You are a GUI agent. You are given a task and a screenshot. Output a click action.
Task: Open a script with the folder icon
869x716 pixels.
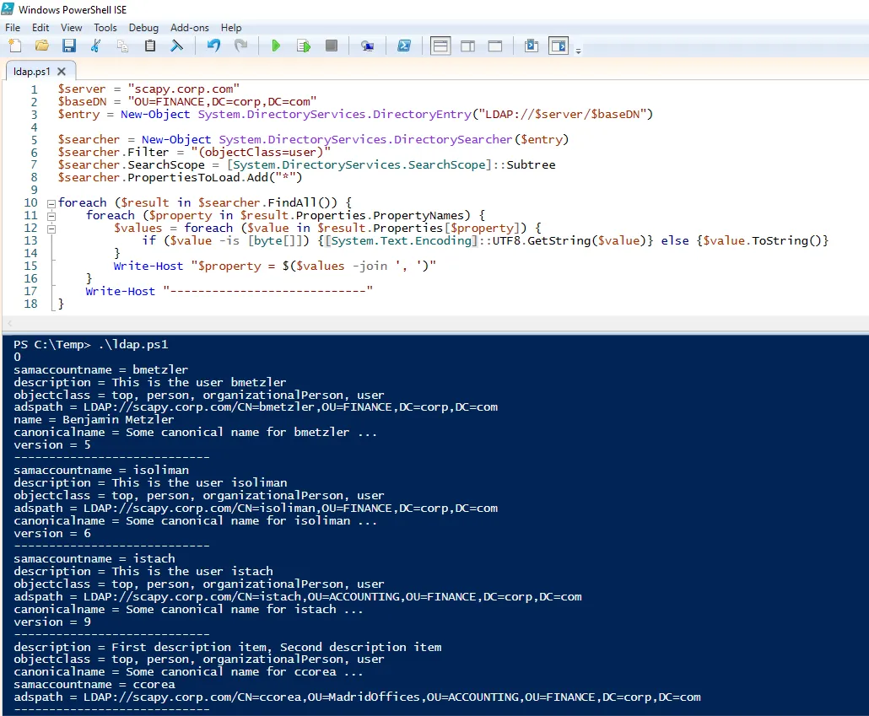coord(42,46)
